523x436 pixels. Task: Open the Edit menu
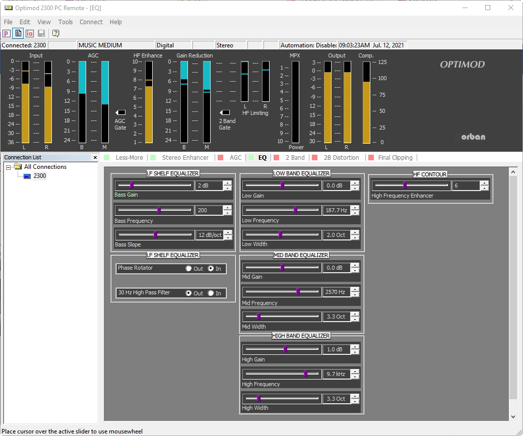(25, 22)
